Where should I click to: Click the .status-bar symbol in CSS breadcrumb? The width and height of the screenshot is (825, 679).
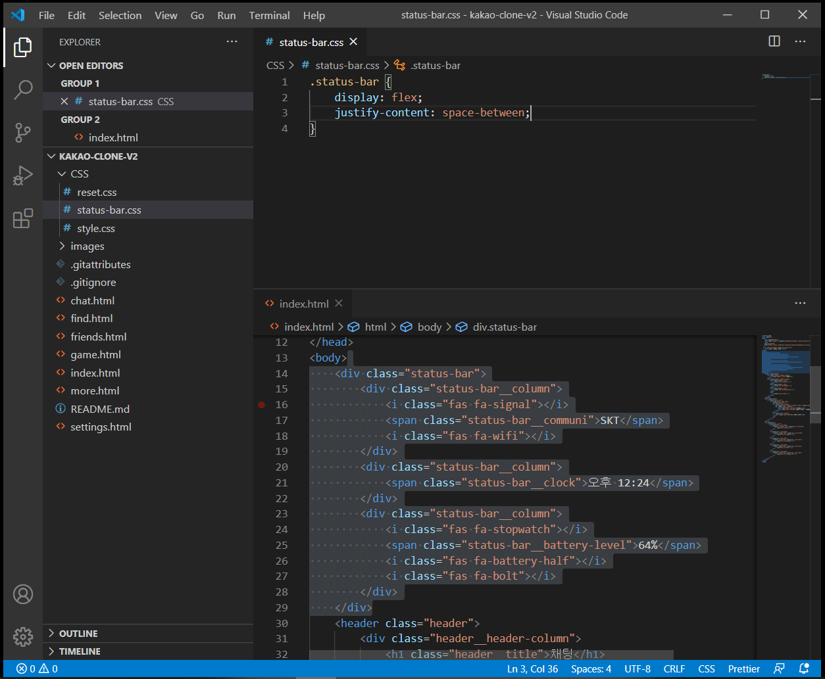pos(427,65)
